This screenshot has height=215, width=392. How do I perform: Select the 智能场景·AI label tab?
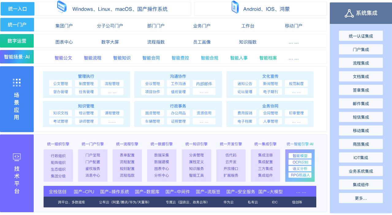coord(17,57)
